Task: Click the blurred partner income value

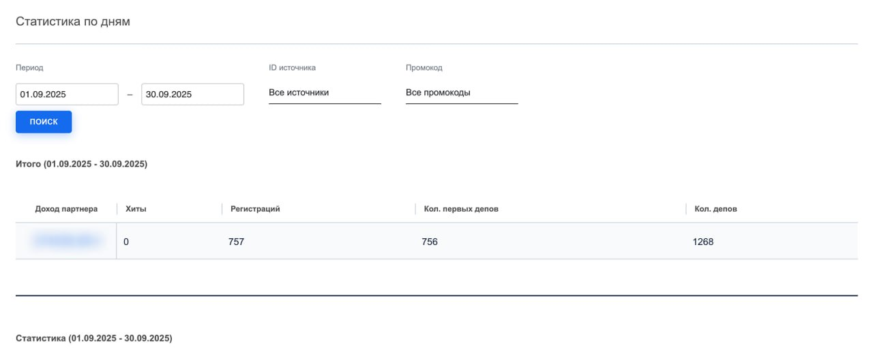Action: [66, 241]
